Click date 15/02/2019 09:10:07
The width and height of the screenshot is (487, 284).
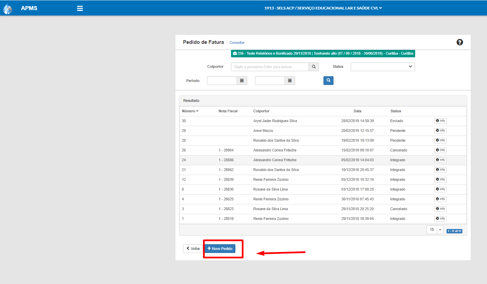357,150
